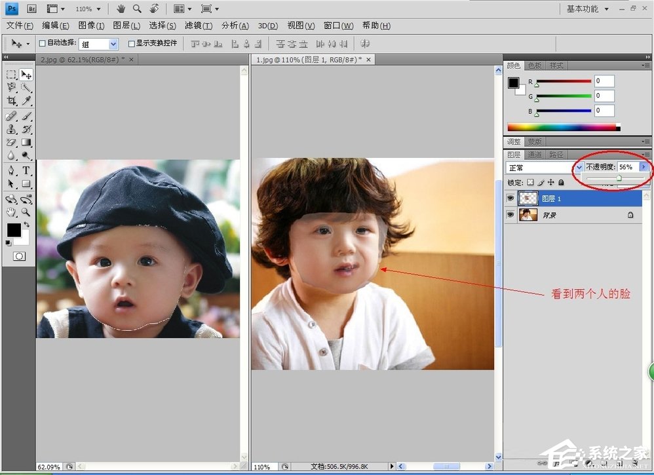Select the Clone Stamp tool

click(x=12, y=130)
